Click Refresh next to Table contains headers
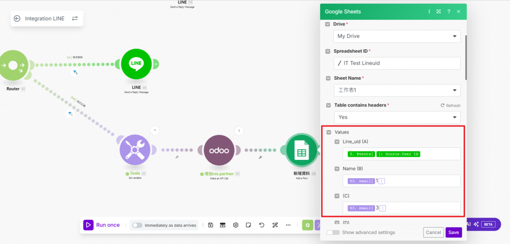The width and height of the screenshot is (510, 244). pyautogui.click(x=450, y=106)
